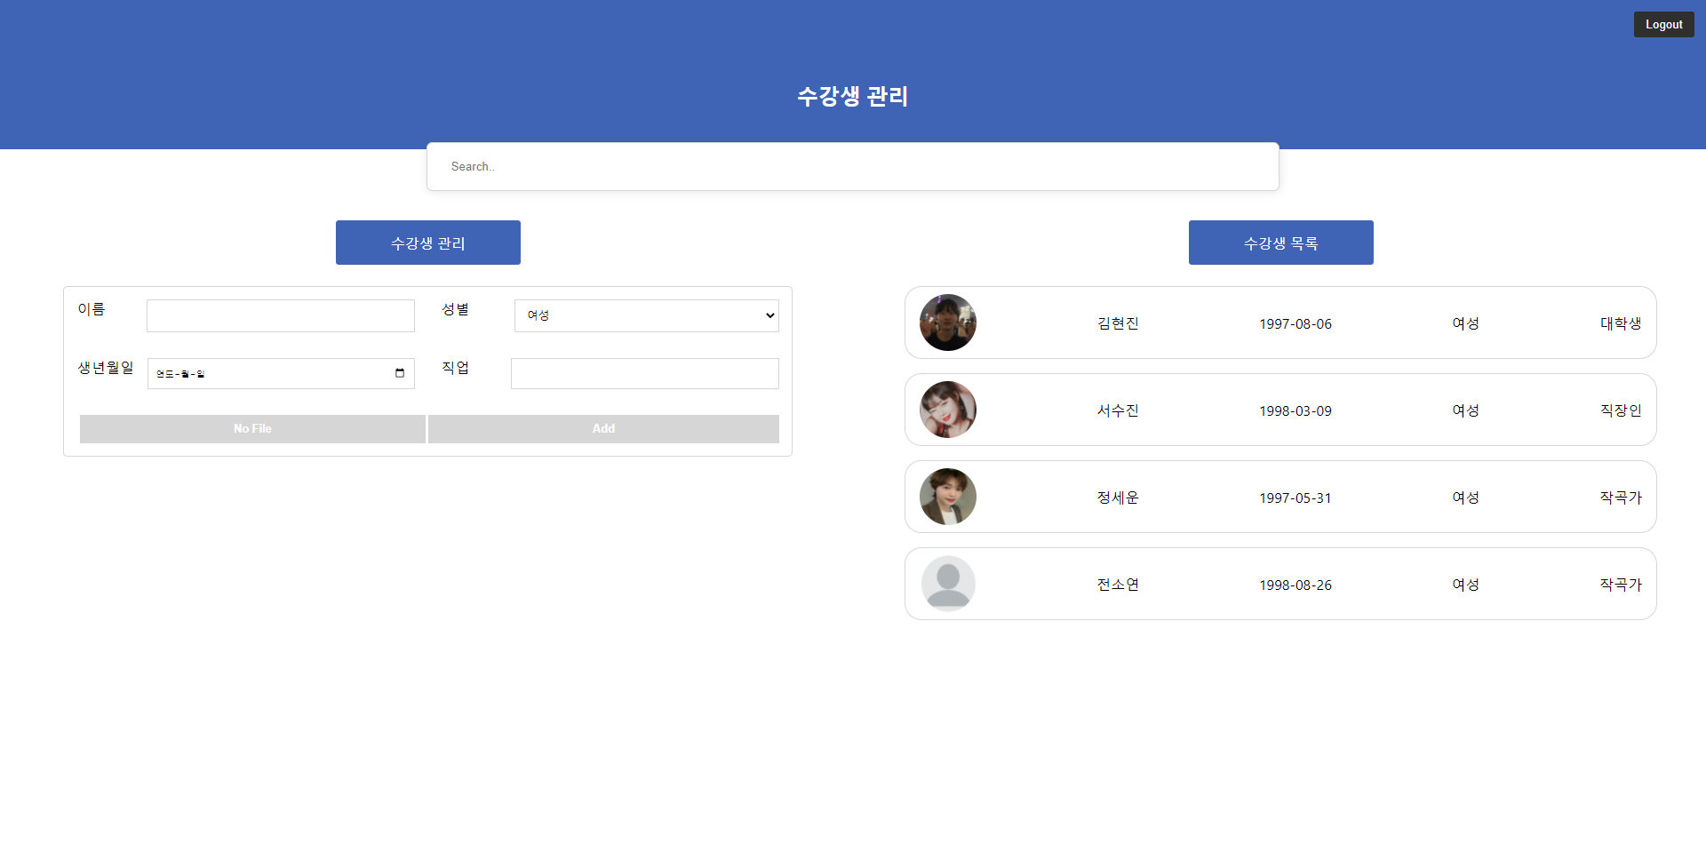The height and width of the screenshot is (852, 1706).
Task: Click the Logout button
Action: click(x=1663, y=24)
